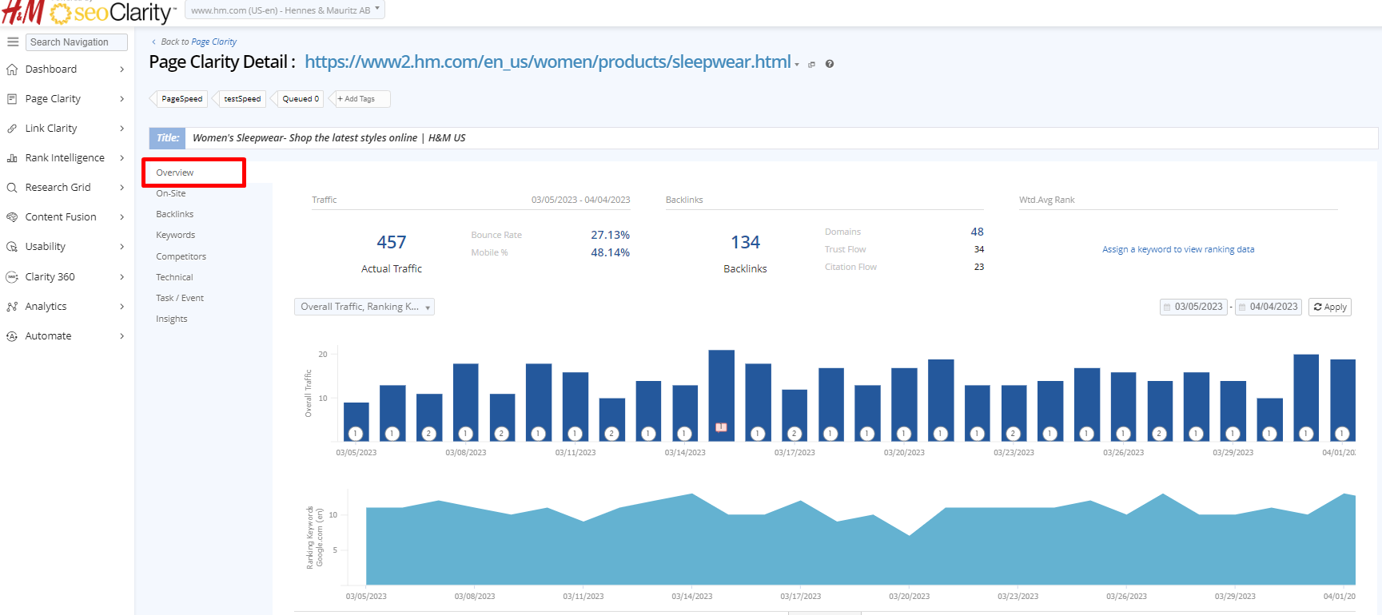Click Assign a keyword to view ranking link
1382x615 pixels.
[x=1177, y=249]
